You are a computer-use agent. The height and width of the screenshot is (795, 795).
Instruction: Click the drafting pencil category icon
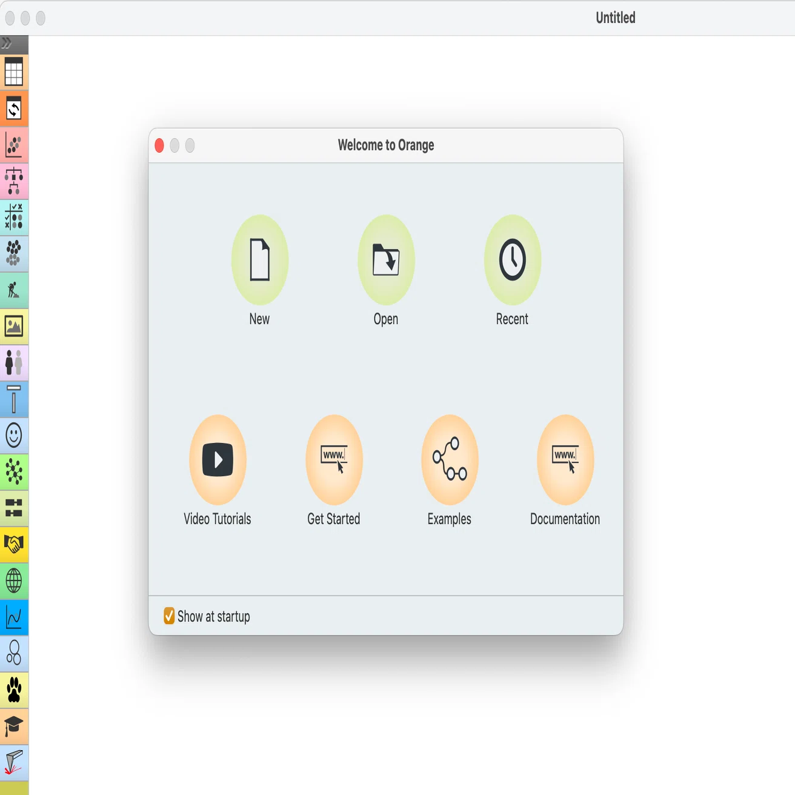pyautogui.click(x=14, y=763)
